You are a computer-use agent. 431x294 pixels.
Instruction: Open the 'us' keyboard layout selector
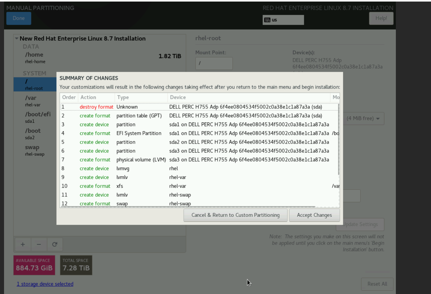(x=283, y=20)
